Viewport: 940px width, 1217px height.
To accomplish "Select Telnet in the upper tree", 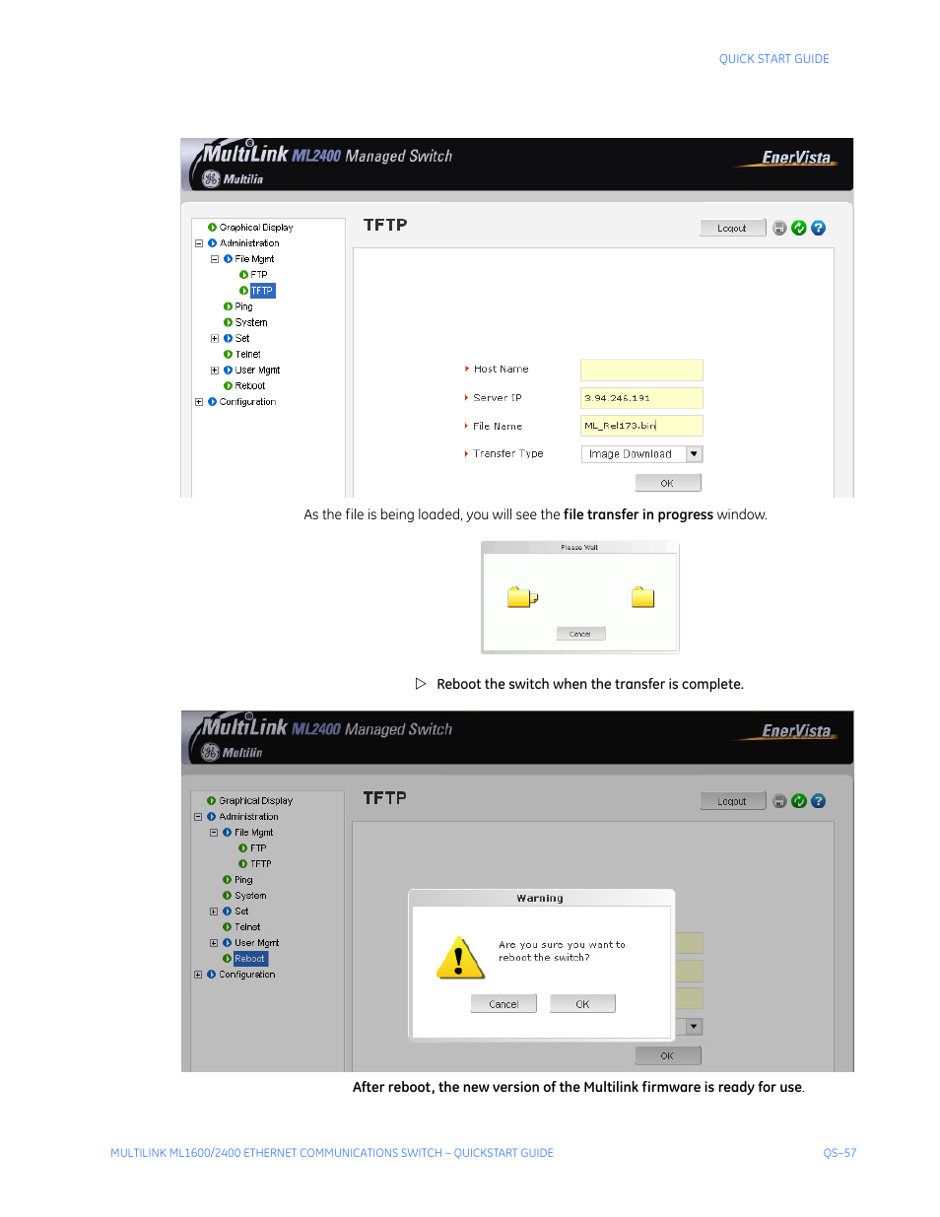I will point(248,355).
